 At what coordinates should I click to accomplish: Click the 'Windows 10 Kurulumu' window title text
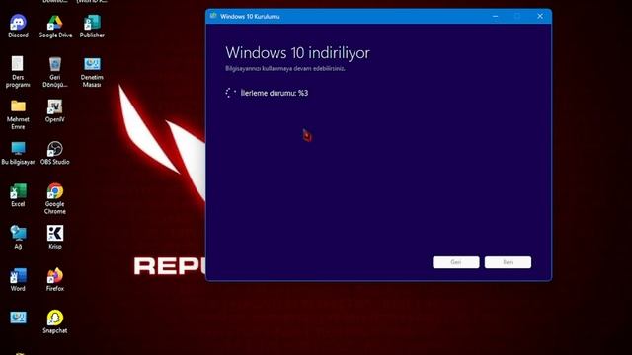pyautogui.click(x=250, y=17)
